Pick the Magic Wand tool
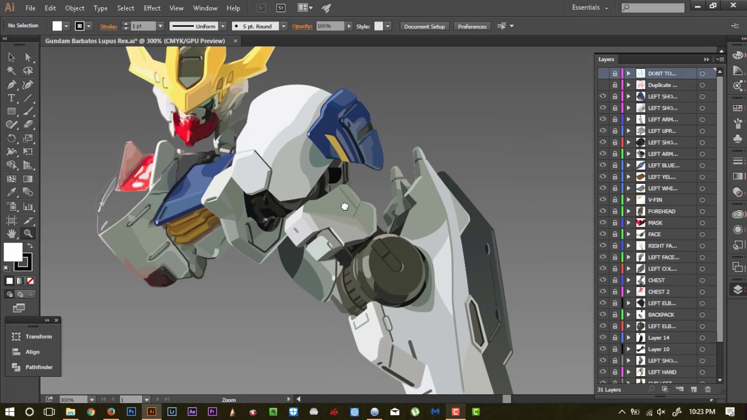This screenshot has width=747, height=420. [x=11, y=71]
